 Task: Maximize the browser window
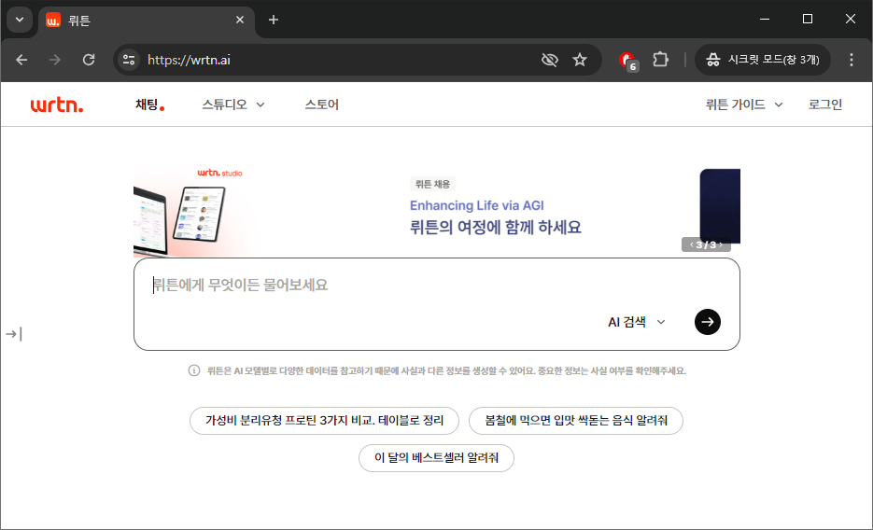coord(808,20)
